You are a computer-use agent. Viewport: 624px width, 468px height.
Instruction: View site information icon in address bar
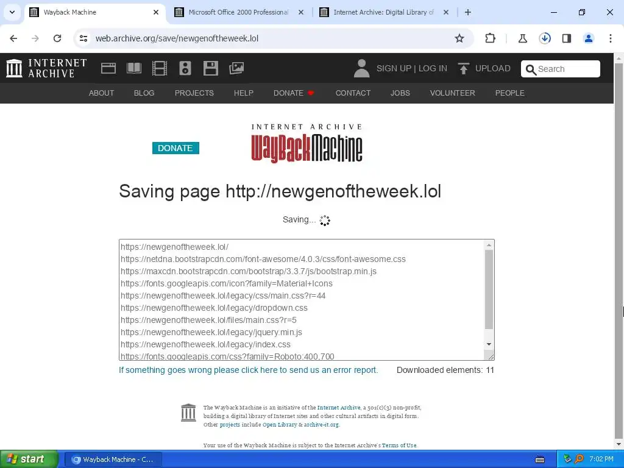coord(83,38)
